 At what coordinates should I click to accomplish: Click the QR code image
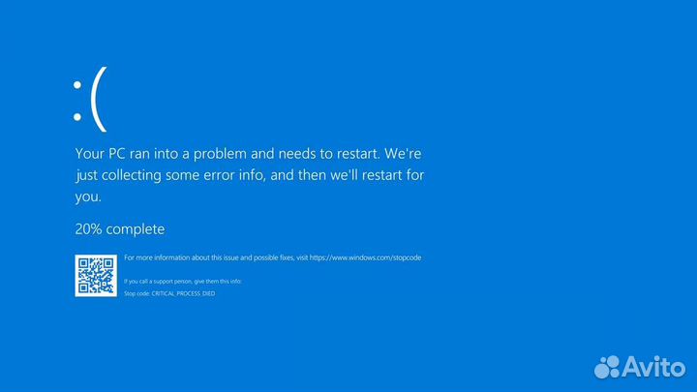coord(96,276)
